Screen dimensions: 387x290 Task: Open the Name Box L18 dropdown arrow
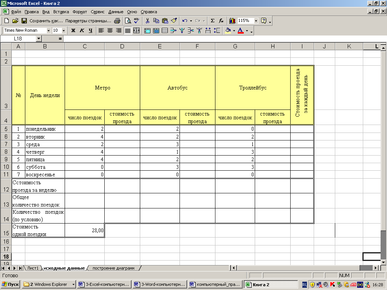[x=39, y=39]
